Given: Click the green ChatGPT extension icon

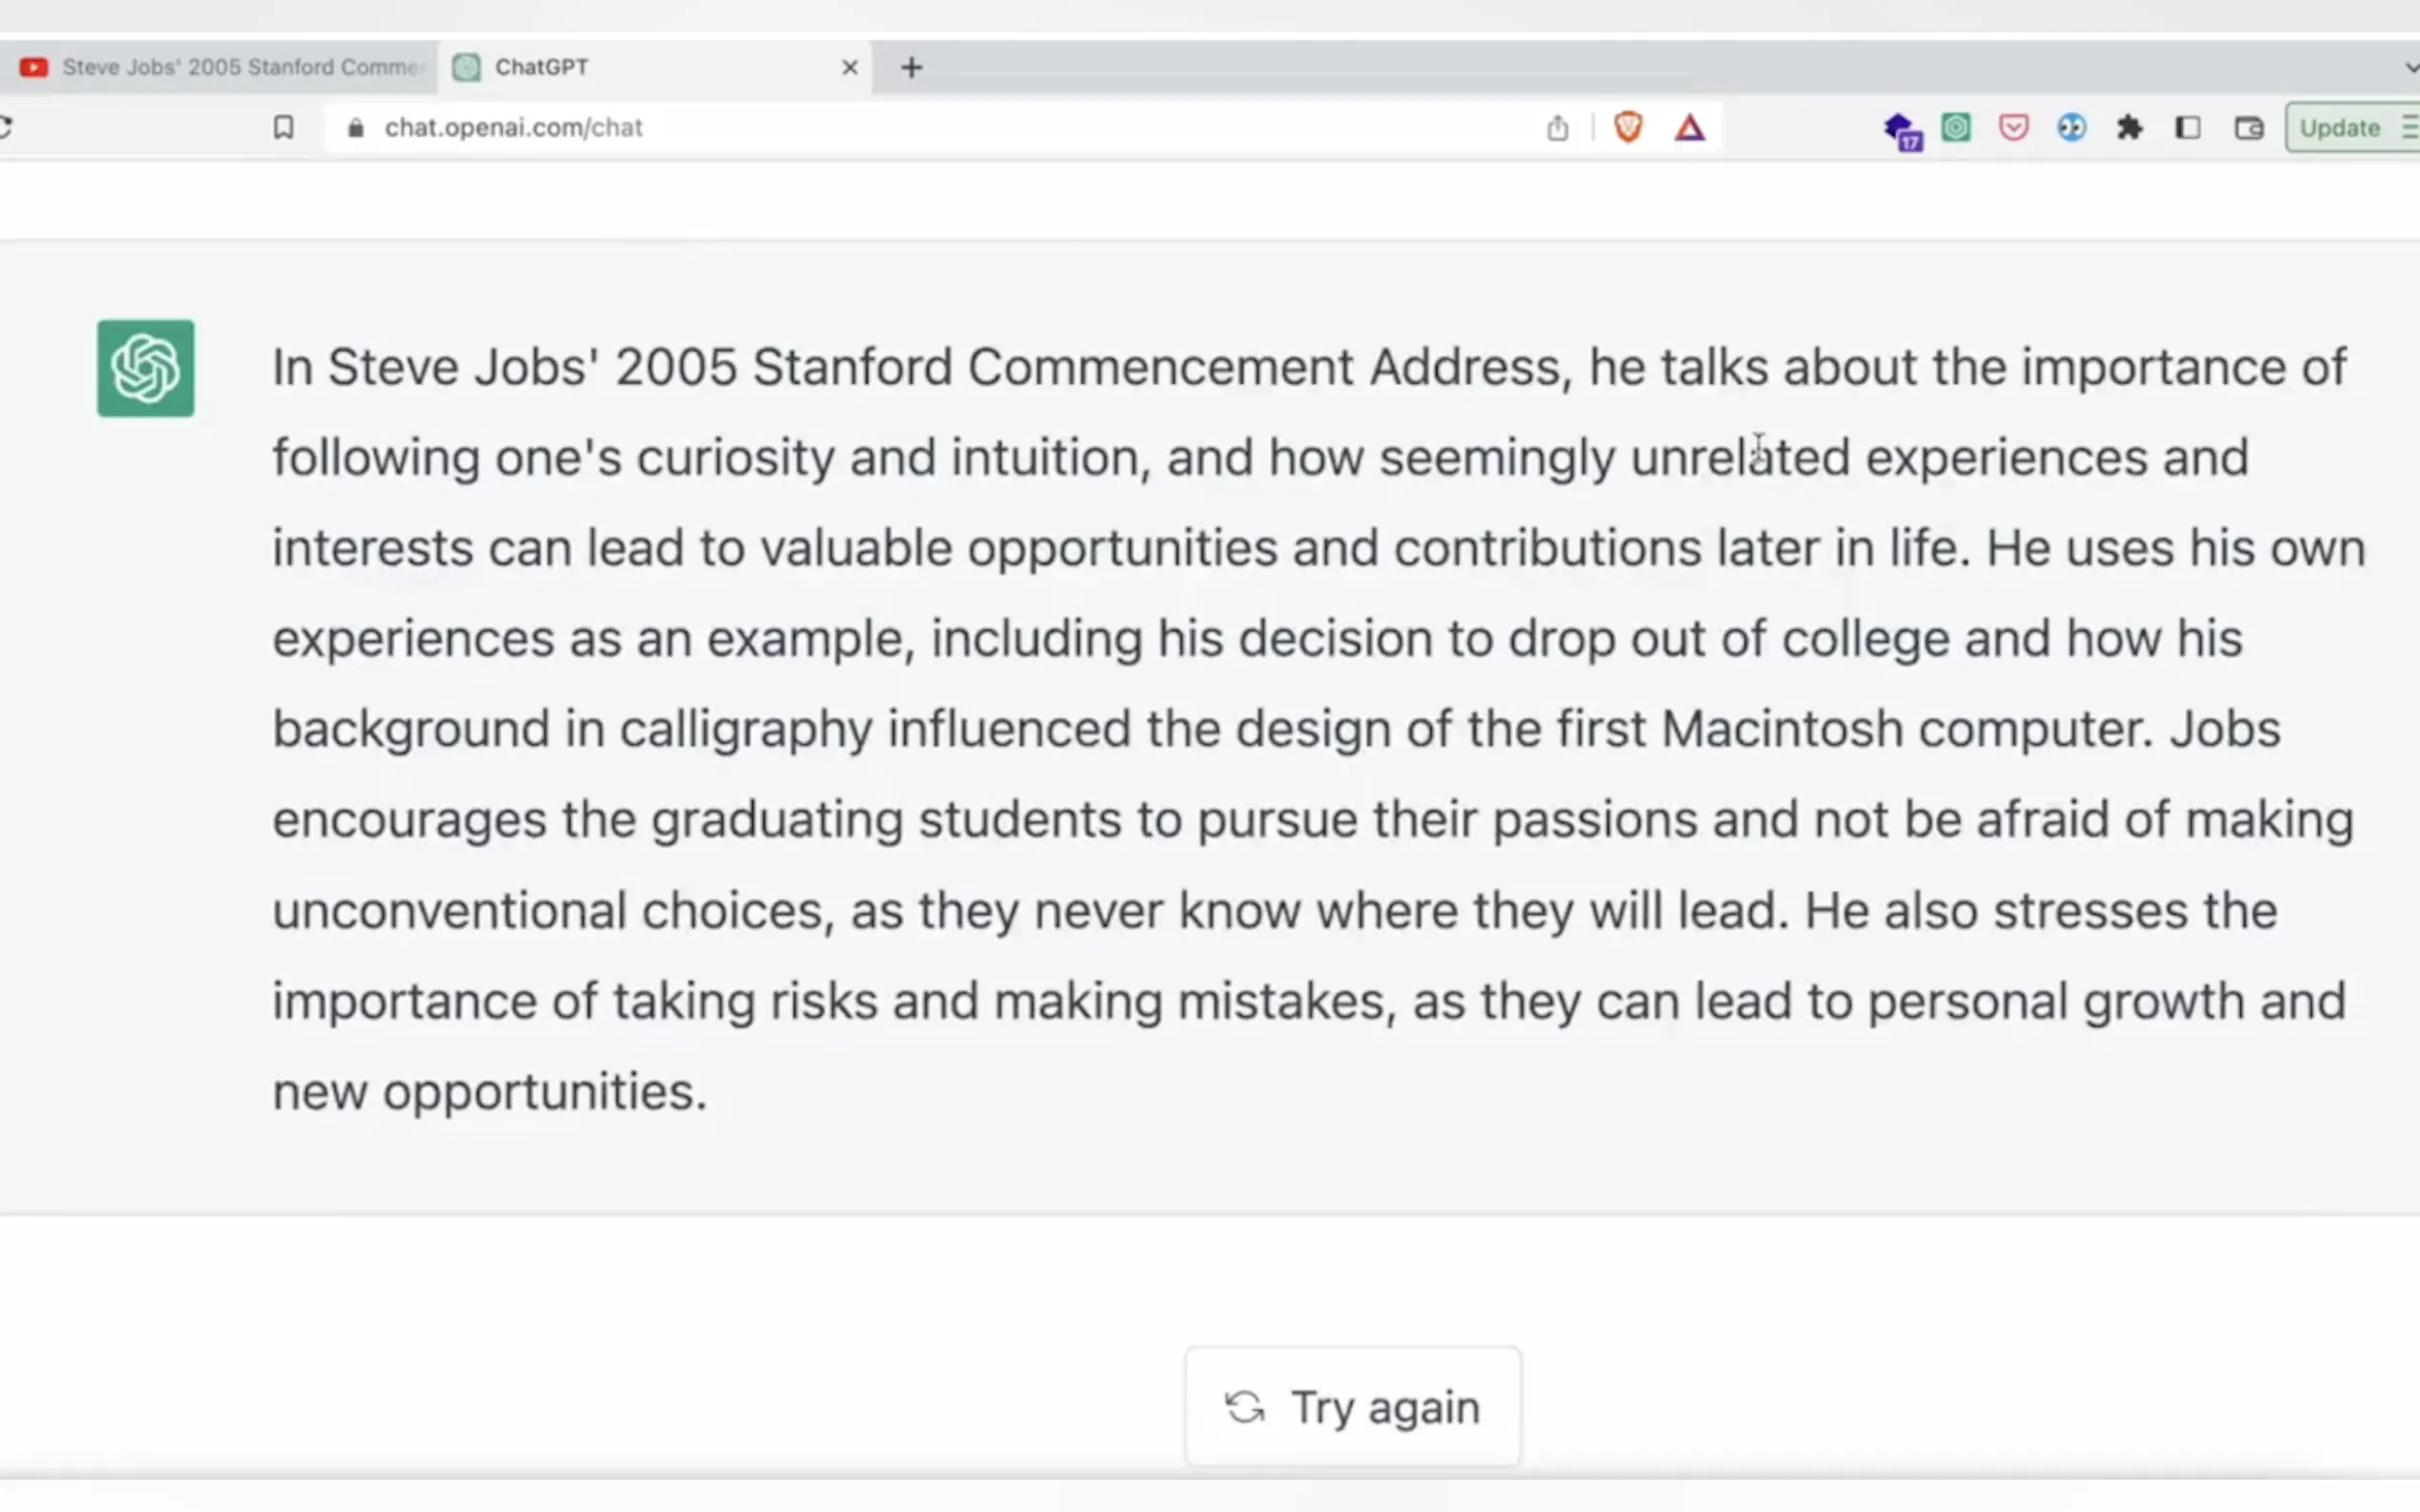Looking at the screenshot, I should [1956, 127].
